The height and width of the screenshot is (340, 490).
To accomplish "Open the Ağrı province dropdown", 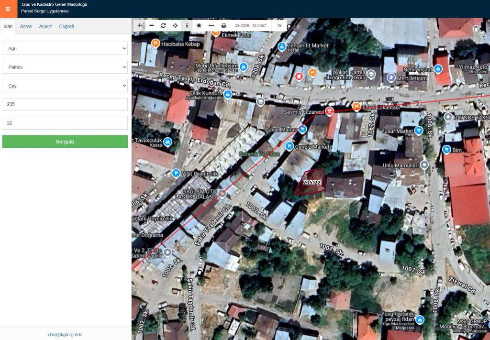I will 65,48.
